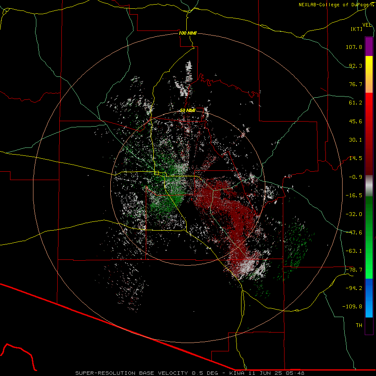Click the yellow-orange segment of the color bar
This screenshot has height=376, width=376.
(369, 74)
